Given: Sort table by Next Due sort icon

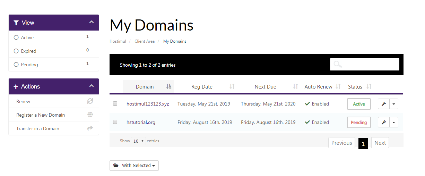Looking at the screenshot, I should (295, 86).
